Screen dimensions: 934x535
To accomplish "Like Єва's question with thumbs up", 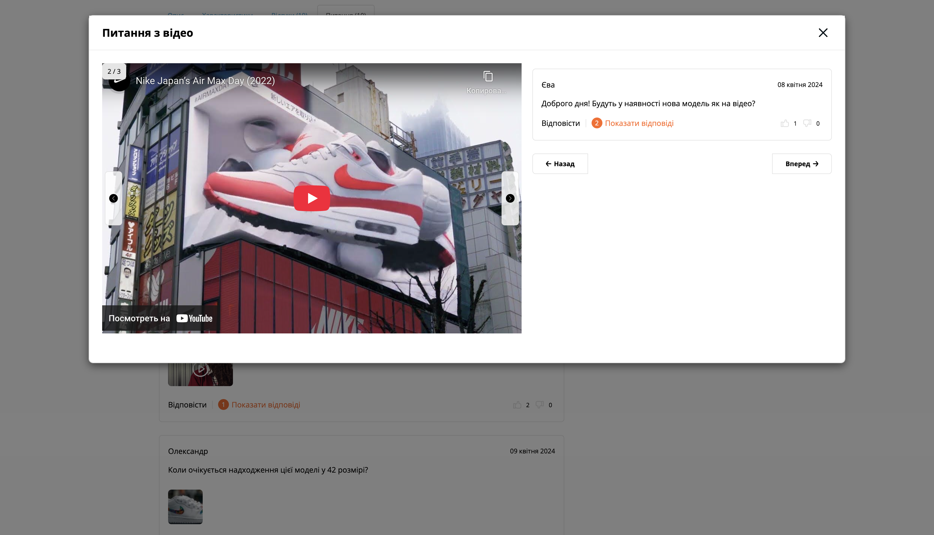I will pos(785,123).
